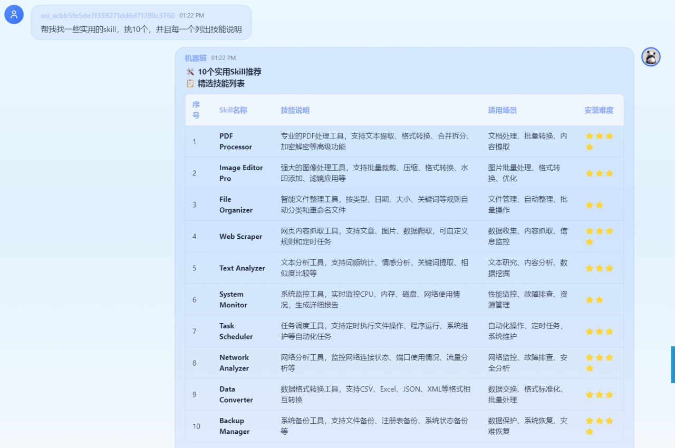The width and height of the screenshot is (675, 448).
Task: Click the Text Analyzer description text
Action: pyautogui.click(x=374, y=268)
